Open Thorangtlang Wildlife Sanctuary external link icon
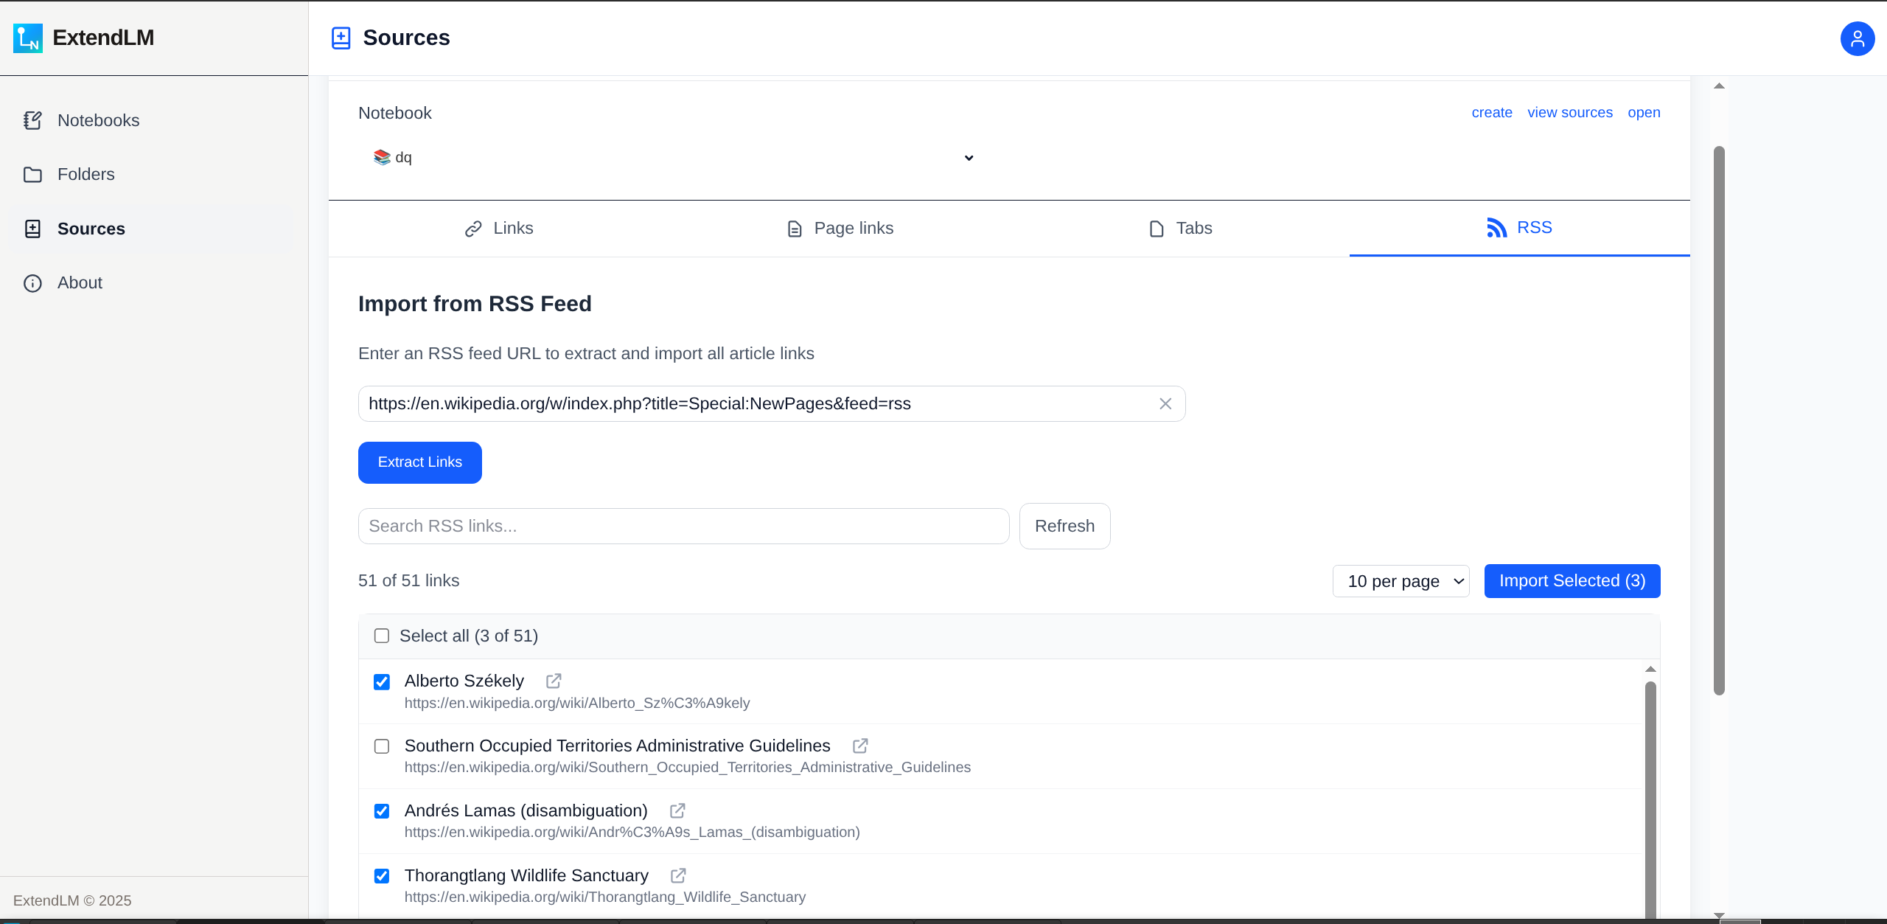The width and height of the screenshot is (1887, 924). point(678,875)
